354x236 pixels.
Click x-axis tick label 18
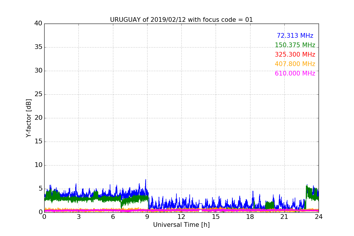(x=250, y=217)
